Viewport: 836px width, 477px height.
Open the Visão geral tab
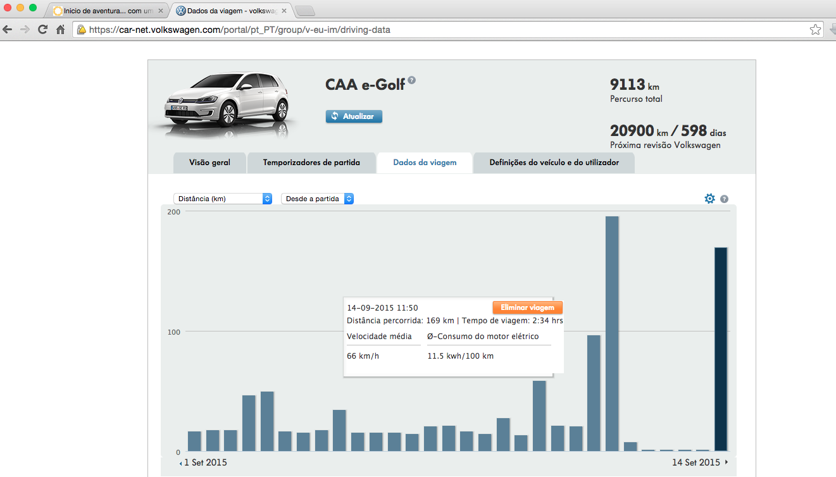[209, 163]
